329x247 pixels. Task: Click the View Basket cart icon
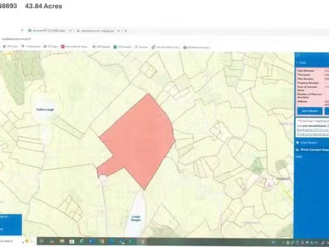point(297,143)
